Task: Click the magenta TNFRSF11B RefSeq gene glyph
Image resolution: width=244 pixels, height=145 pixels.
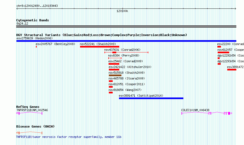Action: (x=29, y=113)
